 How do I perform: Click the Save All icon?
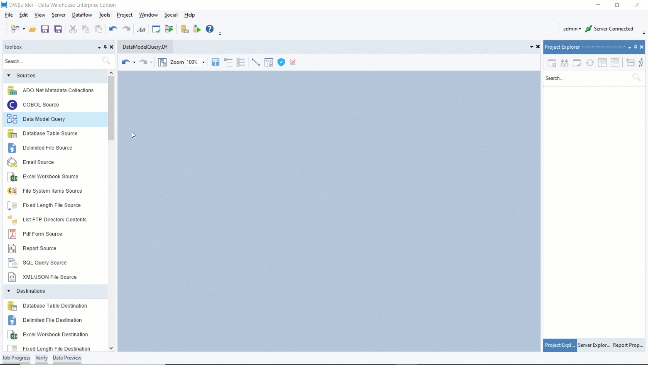coord(58,29)
